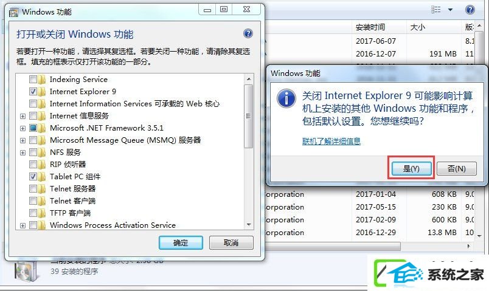The image size is (489, 291).
Task: Click the blue information icon in the confirmation dialog
Action: (286, 98)
